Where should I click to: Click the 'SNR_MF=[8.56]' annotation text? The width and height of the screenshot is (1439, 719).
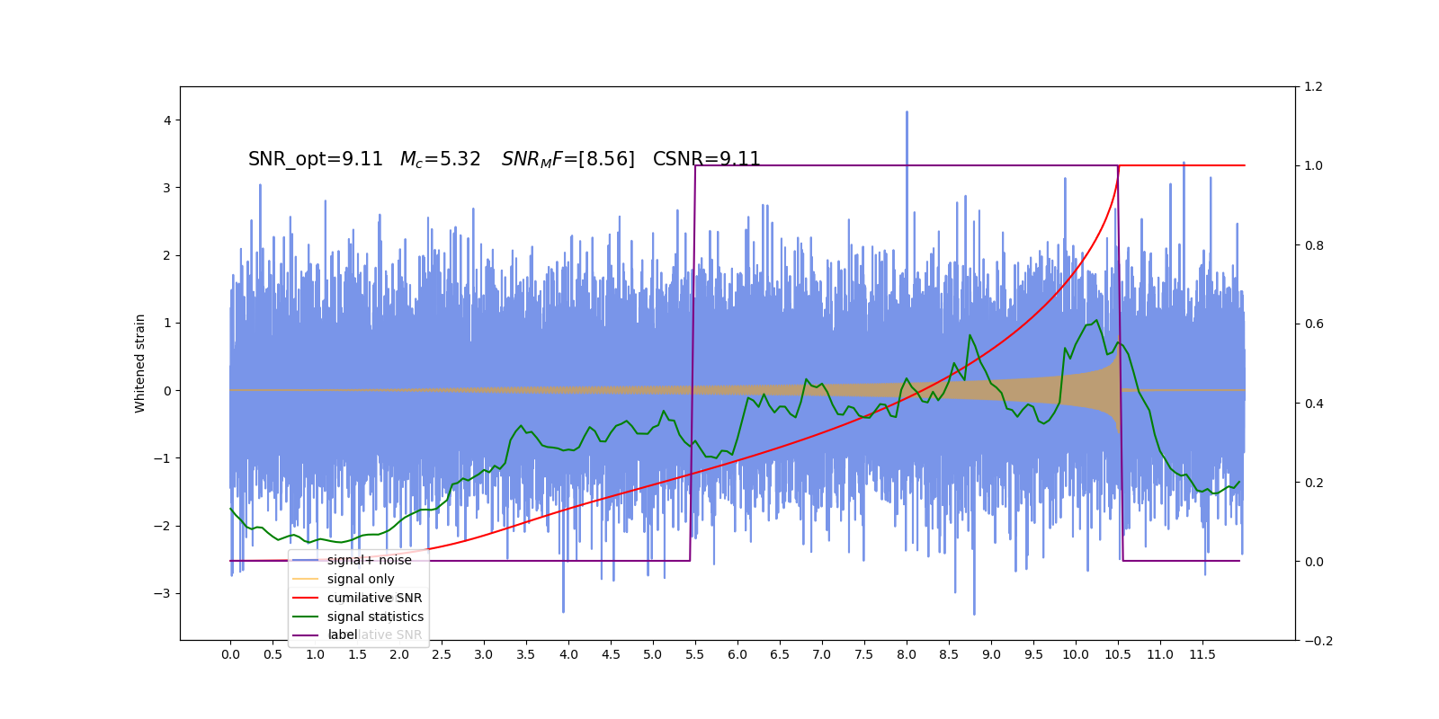[x=568, y=159]
